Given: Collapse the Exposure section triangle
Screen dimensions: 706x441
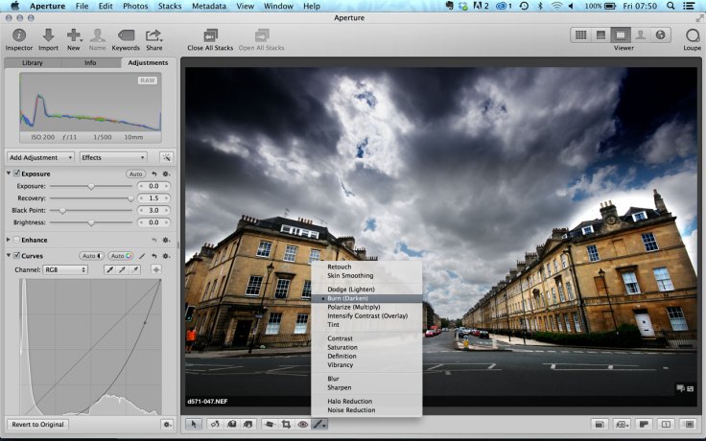Looking at the screenshot, I should tap(8, 174).
